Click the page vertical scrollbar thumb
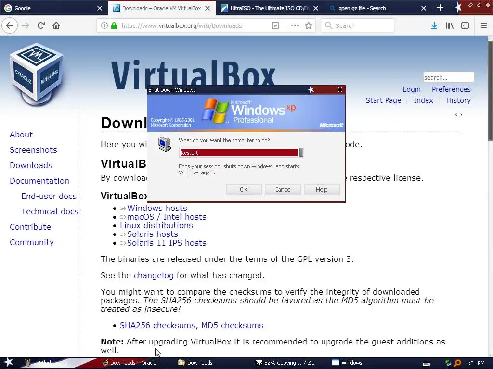493x369 pixels. point(490,91)
